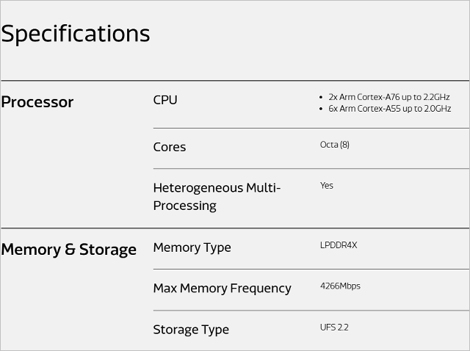Click the UFS 2.2 storage value
This screenshot has width=470, height=351.
[x=334, y=328]
